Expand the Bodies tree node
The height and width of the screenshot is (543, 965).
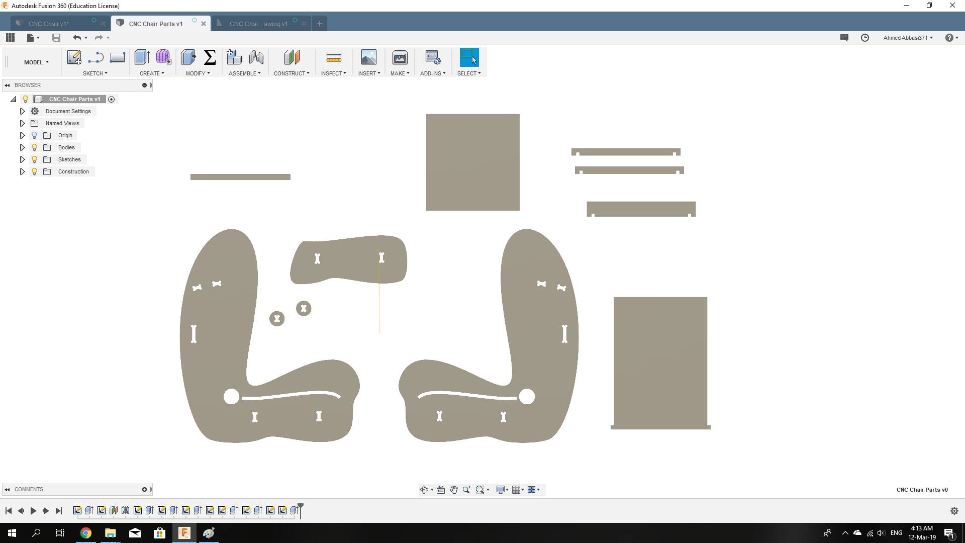(22, 147)
